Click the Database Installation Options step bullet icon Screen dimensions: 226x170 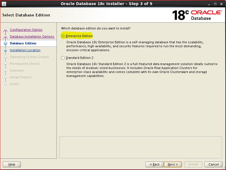[5, 37]
